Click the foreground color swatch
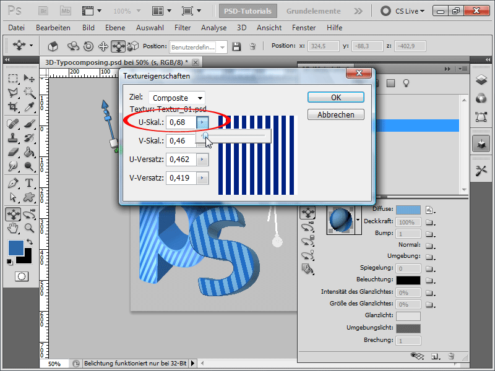495x371 pixels. [16, 248]
